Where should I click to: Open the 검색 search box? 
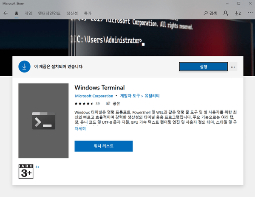210,13
